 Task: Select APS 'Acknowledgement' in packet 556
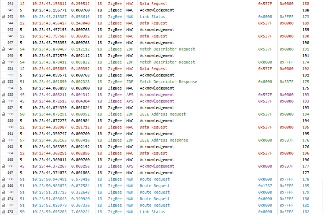(x=157, y=101)
